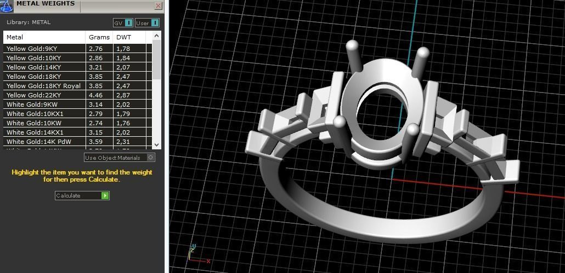Sort by the DWT column header

pos(129,37)
